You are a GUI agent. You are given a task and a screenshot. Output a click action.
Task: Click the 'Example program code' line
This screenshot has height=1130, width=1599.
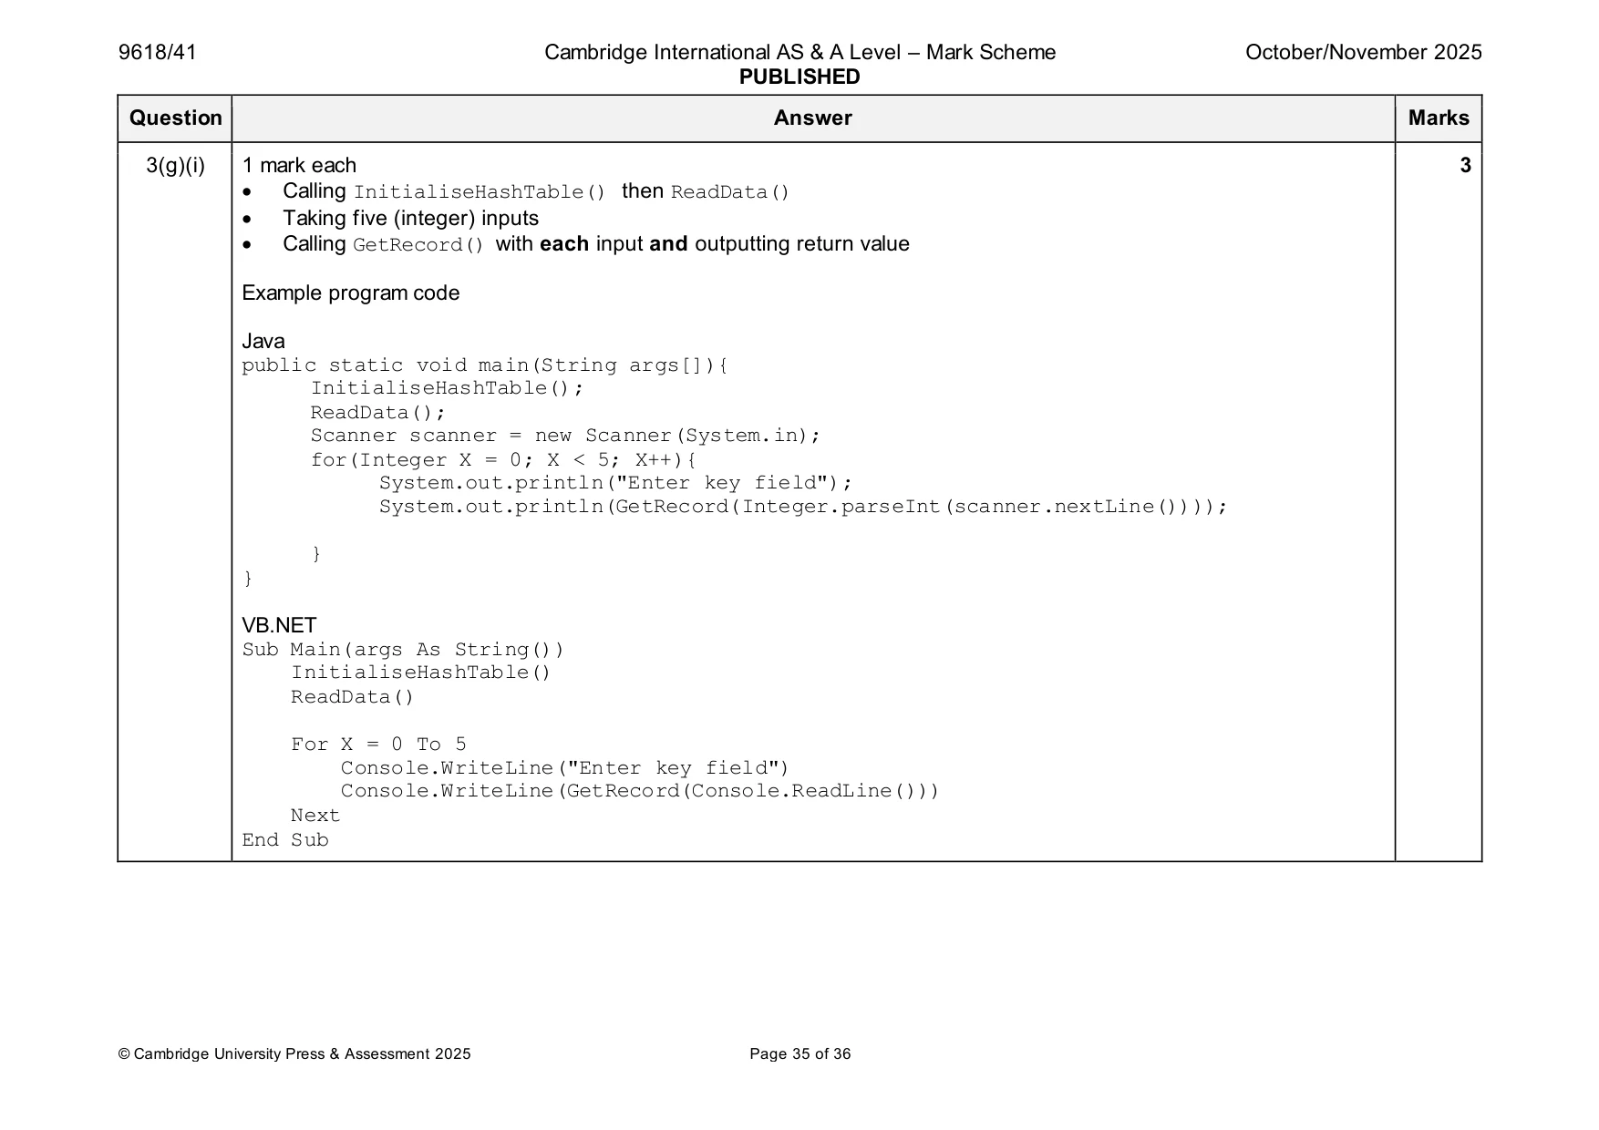tap(351, 293)
